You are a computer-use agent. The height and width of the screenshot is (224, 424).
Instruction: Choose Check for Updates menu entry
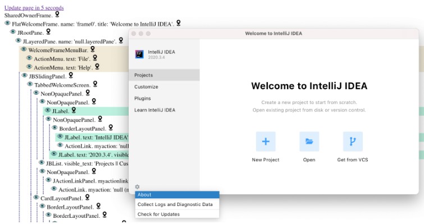(177, 214)
